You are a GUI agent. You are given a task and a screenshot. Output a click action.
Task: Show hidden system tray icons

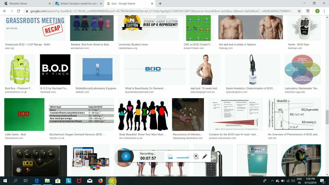click(x=272, y=181)
